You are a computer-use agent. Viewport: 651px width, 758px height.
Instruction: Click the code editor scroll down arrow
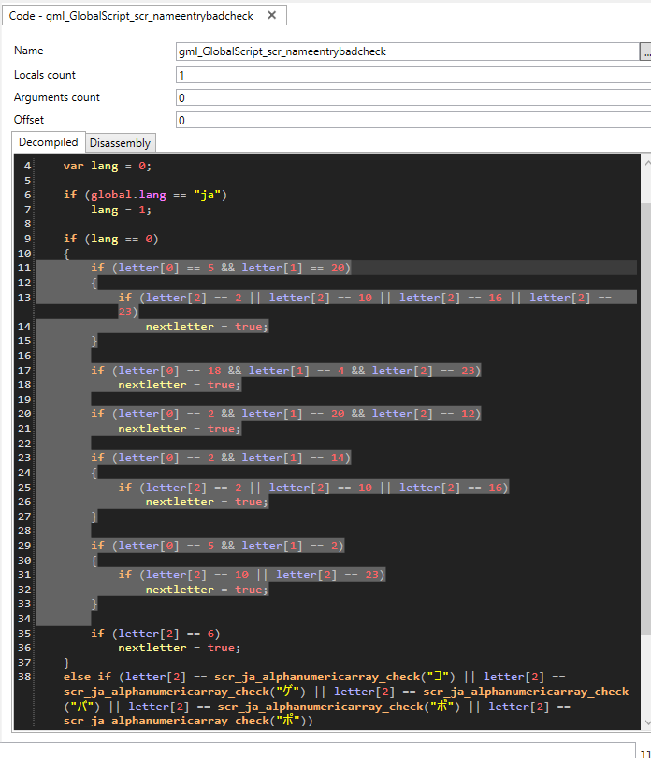(x=646, y=722)
